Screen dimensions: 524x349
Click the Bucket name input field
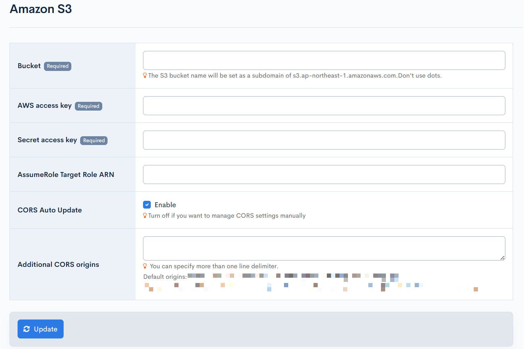324,60
